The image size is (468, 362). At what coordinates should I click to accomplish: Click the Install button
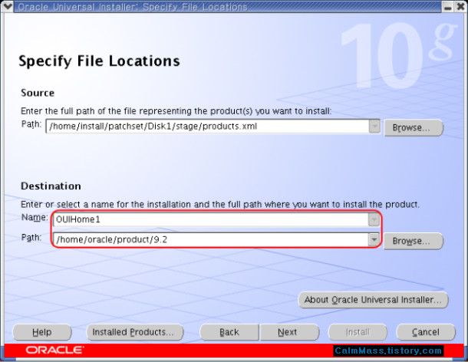click(358, 332)
